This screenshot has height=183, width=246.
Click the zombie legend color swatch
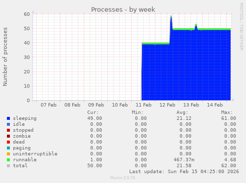pyautogui.click(x=8, y=136)
